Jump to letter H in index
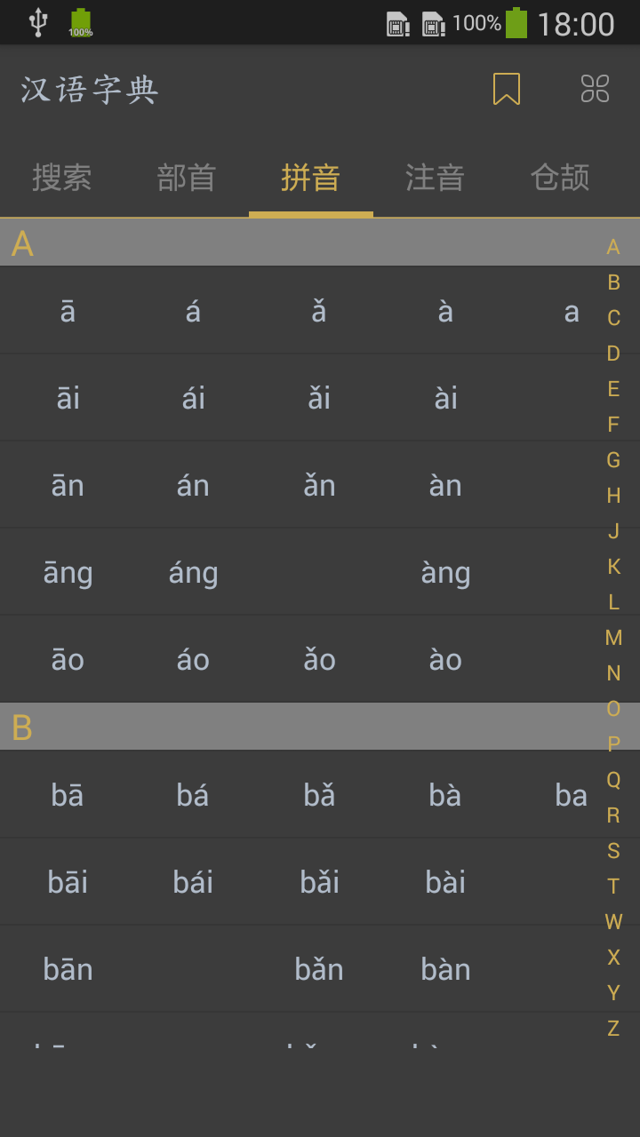640x1137 pixels. pyautogui.click(x=613, y=496)
